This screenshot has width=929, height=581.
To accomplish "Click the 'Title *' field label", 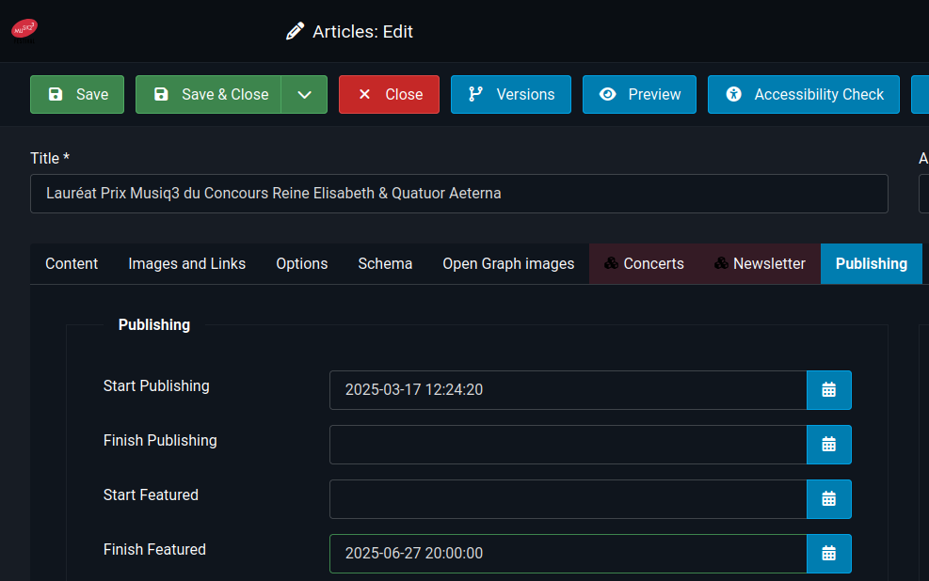I will [x=50, y=158].
